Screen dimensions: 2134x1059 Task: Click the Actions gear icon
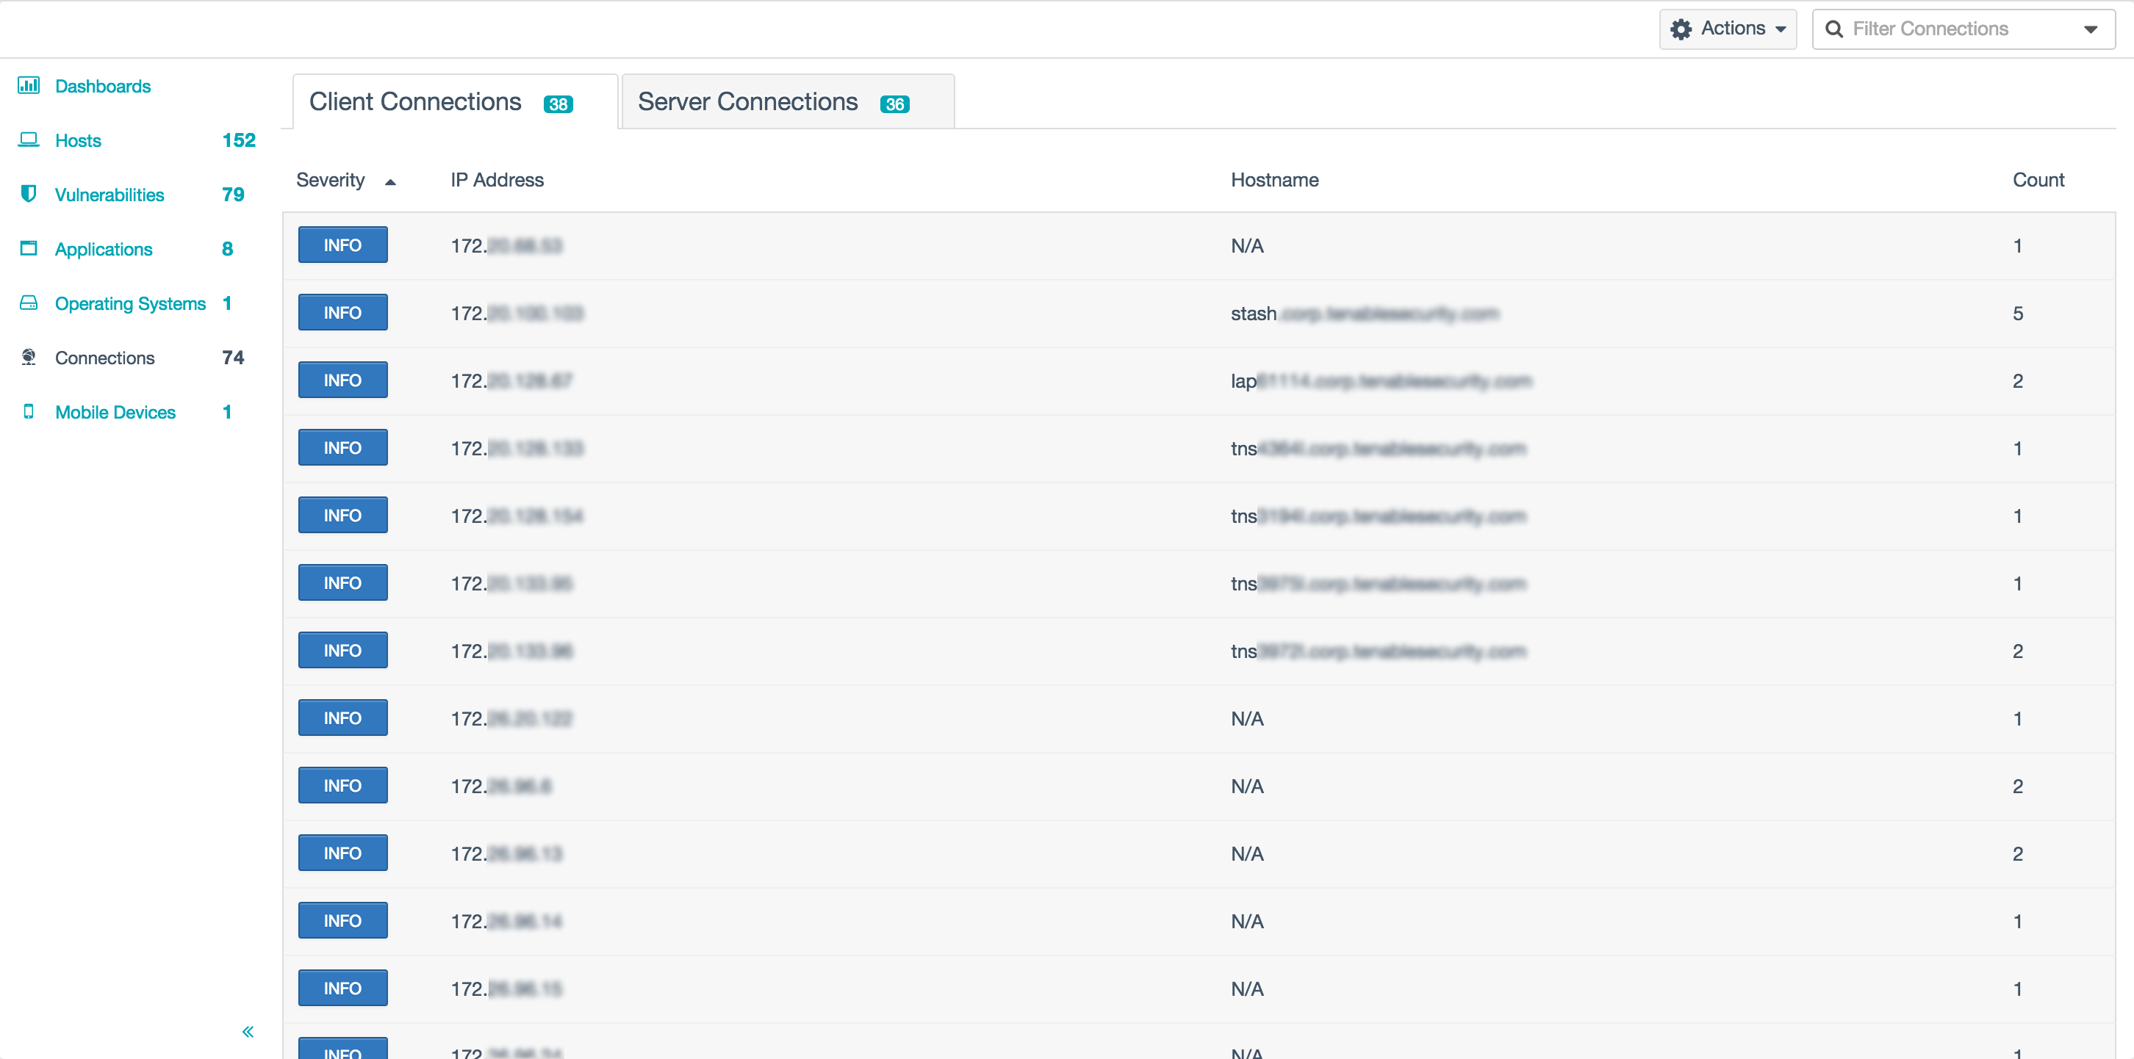pos(1681,29)
